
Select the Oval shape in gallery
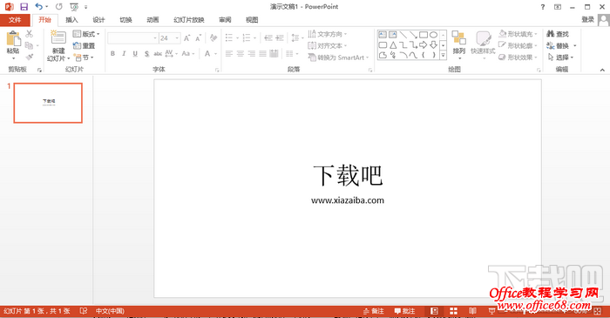click(x=433, y=35)
